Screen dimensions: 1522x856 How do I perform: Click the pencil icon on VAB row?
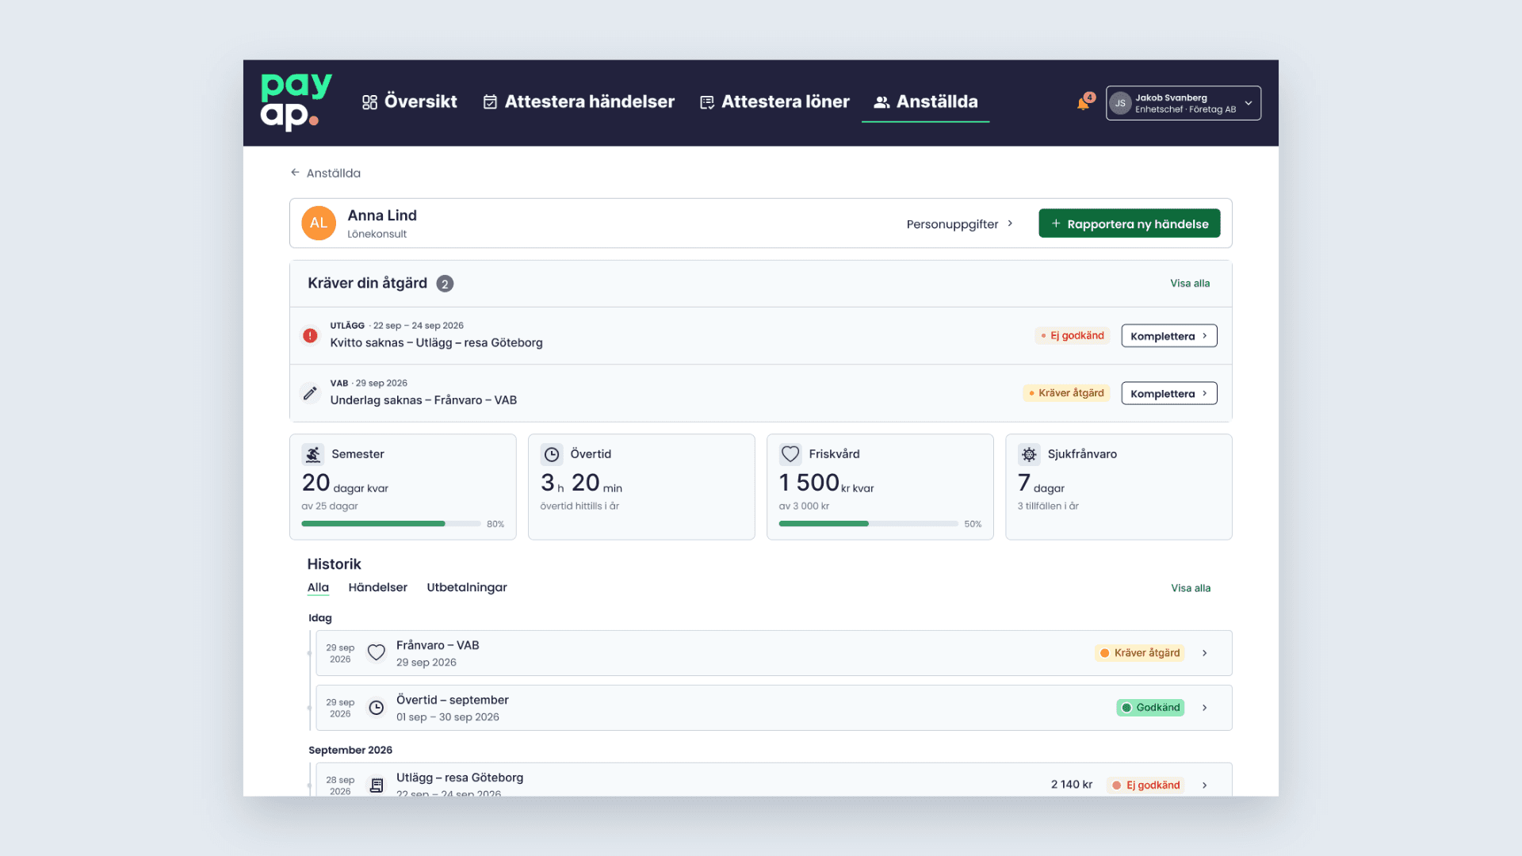point(310,393)
